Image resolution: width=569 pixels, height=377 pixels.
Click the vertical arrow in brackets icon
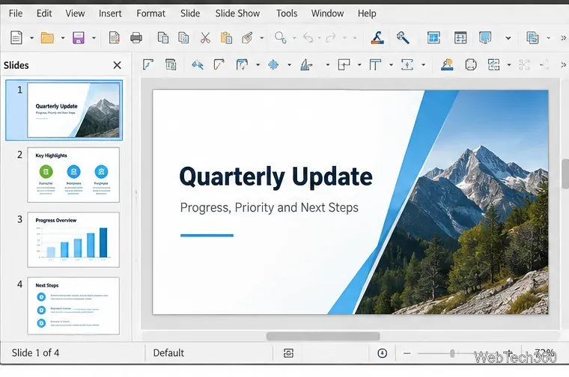[x=407, y=65]
